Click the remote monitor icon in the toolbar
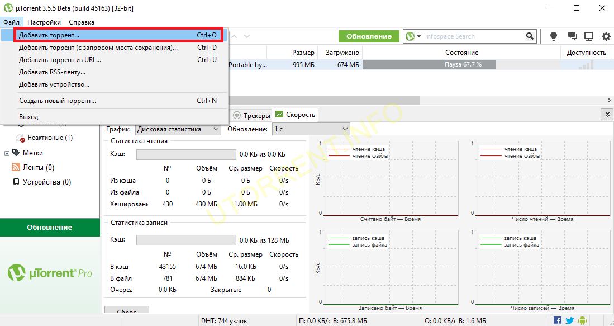The image size is (614, 326). click(x=588, y=36)
